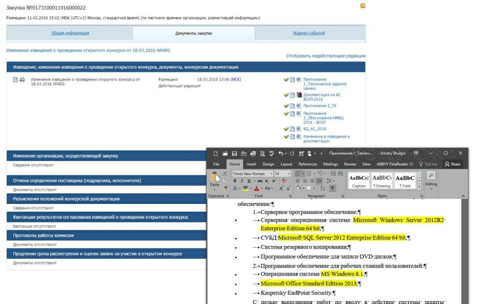Click the Sort A-Z icon in Paragraph group

323,188
